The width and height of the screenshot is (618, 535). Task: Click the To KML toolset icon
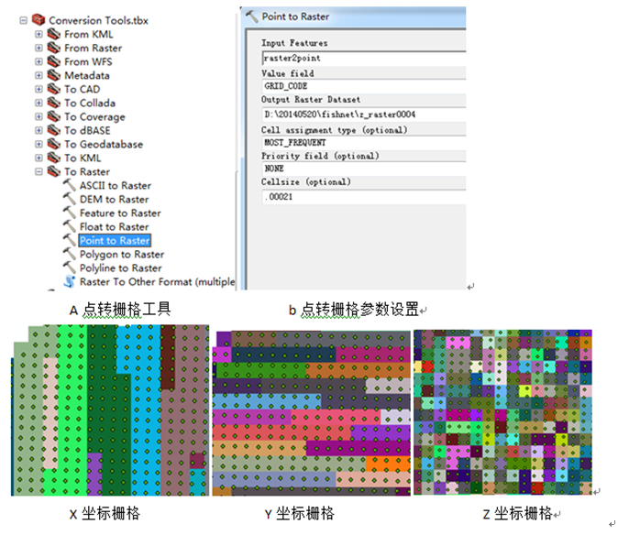tap(54, 158)
